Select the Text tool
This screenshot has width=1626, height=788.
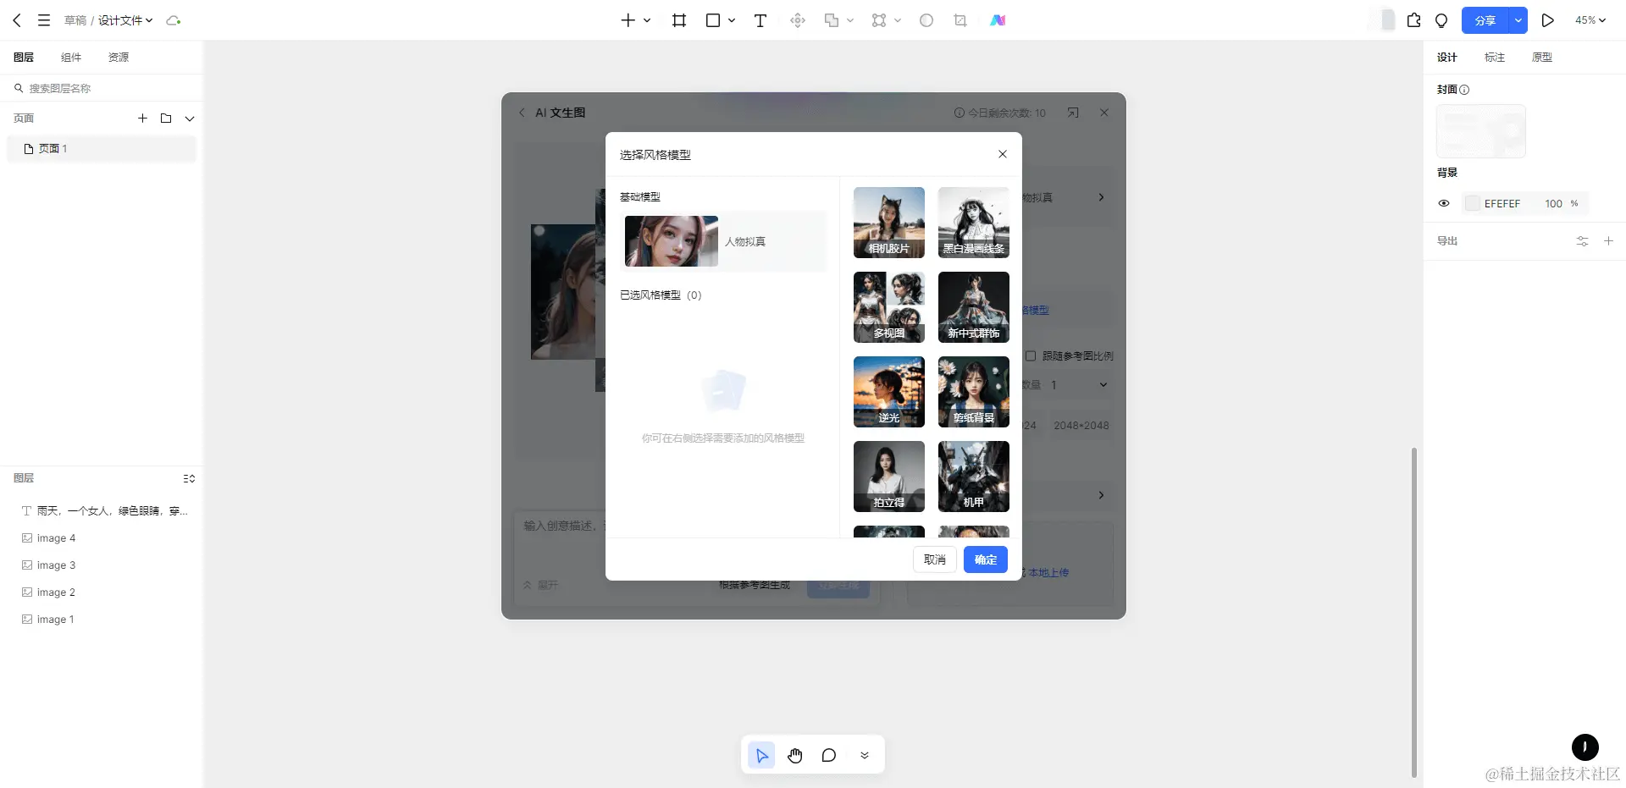[760, 20]
